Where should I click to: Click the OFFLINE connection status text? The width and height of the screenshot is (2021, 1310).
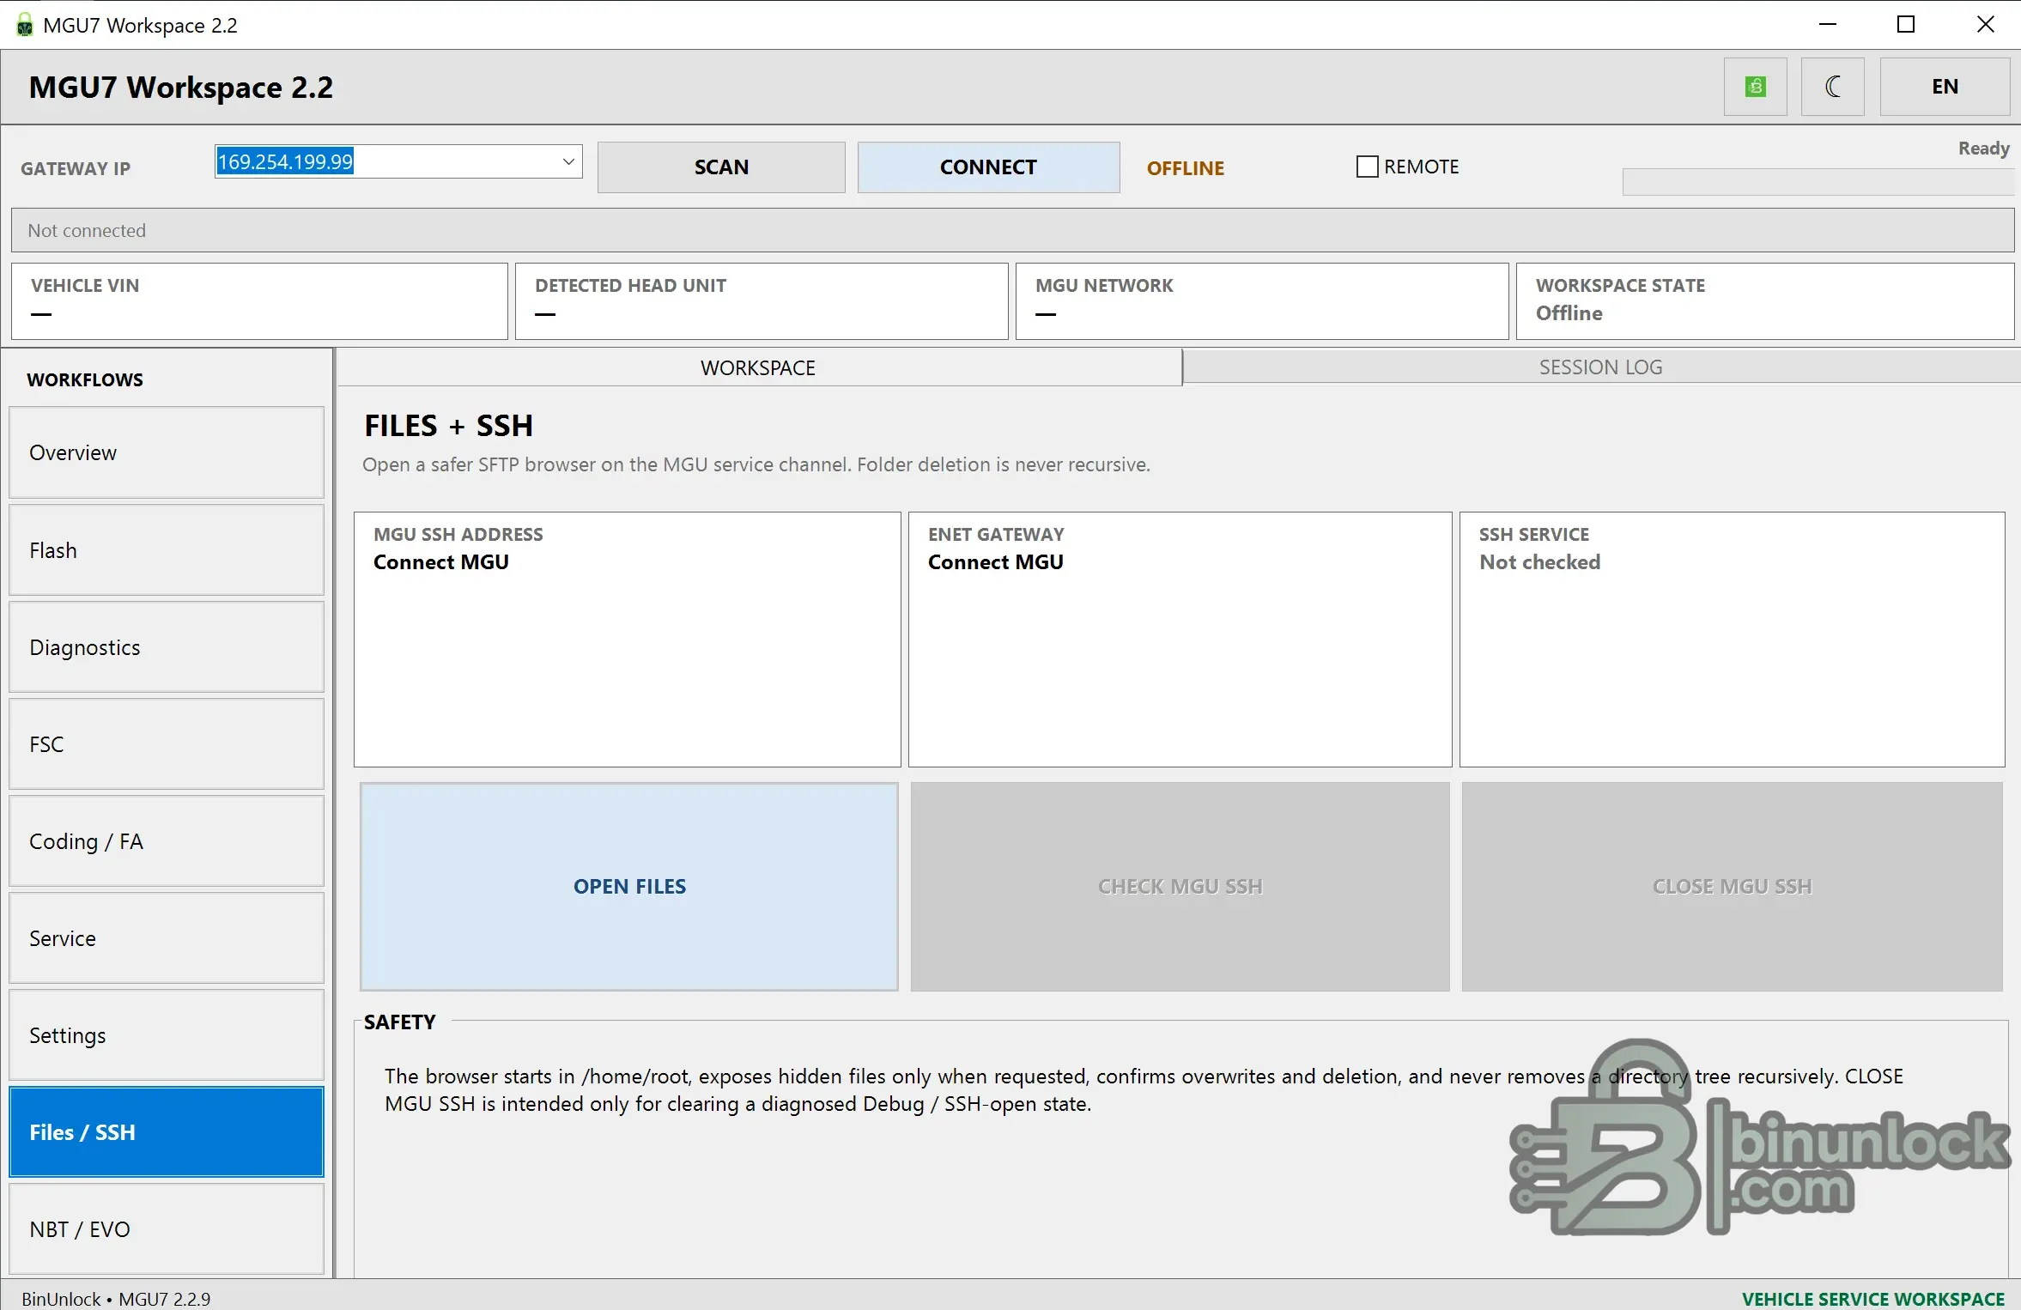1186,168
